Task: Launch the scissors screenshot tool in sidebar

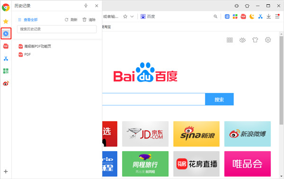Action: [x=6, y=59]
